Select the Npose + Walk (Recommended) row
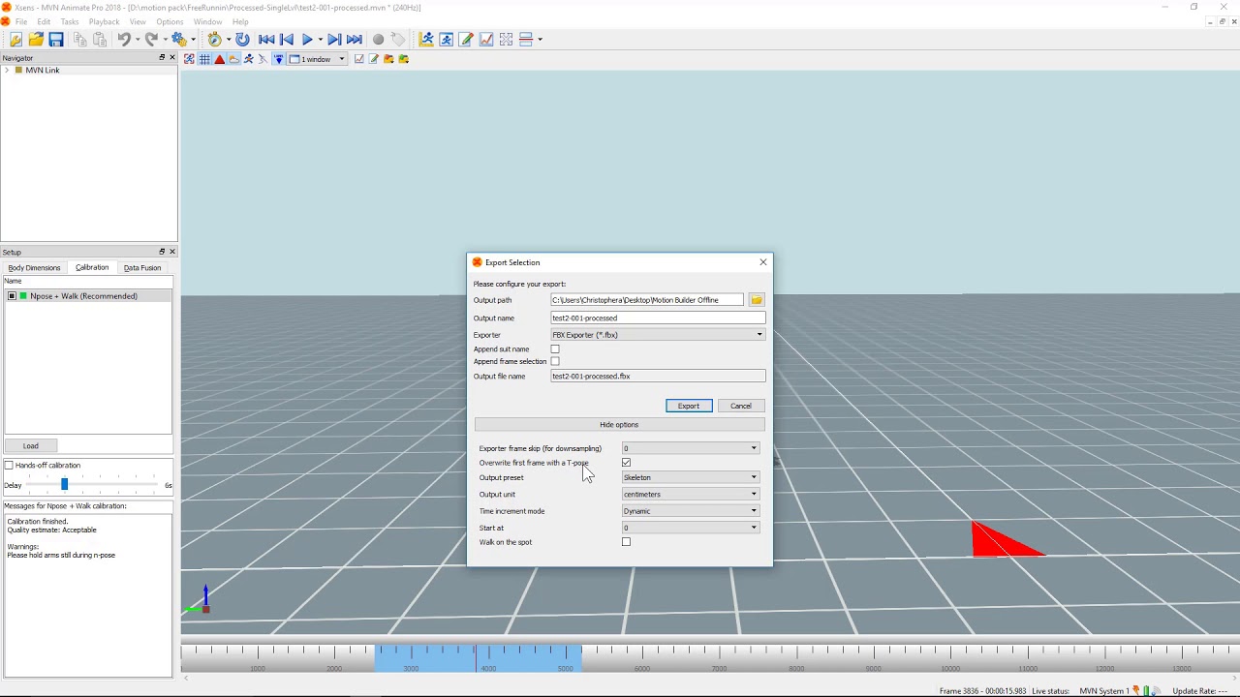This screenshot has width=1240, height=697. (x=88, y=296)
